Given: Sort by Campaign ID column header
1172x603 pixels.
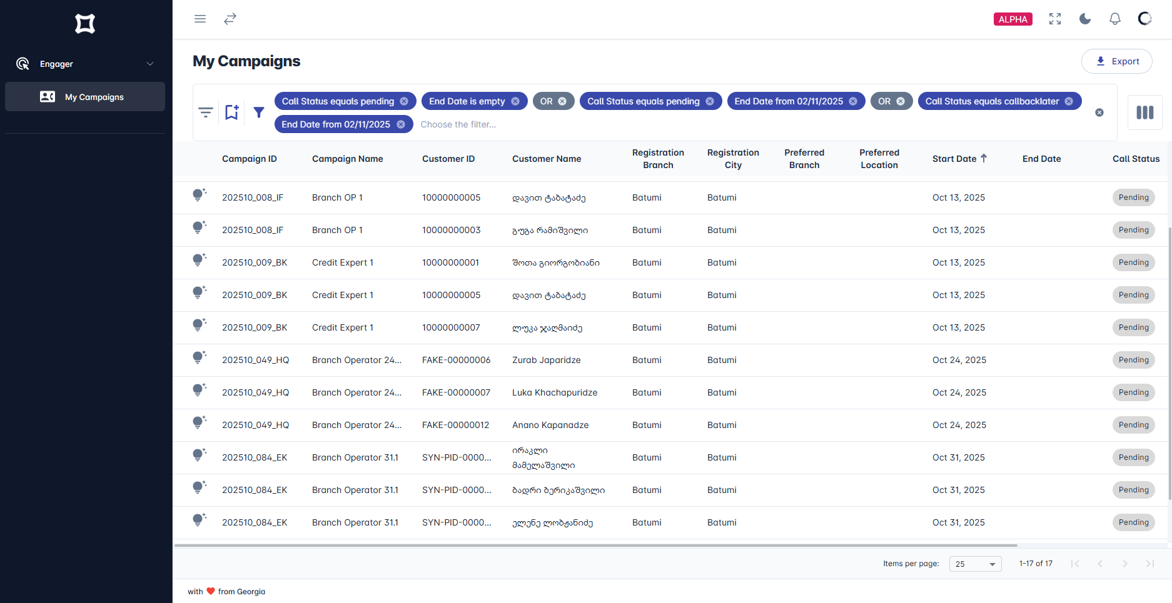Looking at the screenshot, I should [x=250, y=159].
